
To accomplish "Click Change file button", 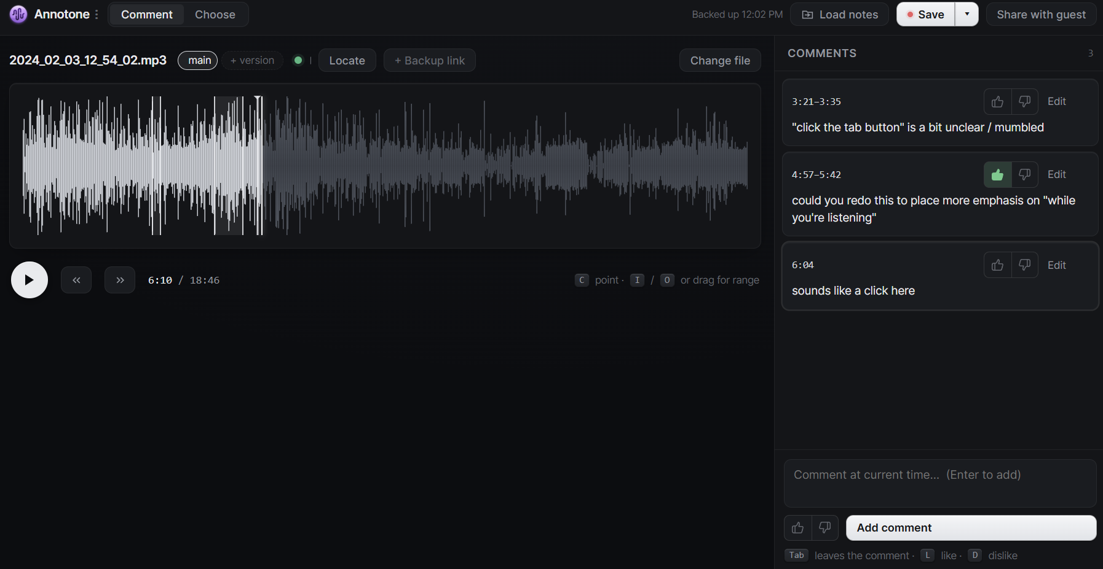I will coord(720,60).
